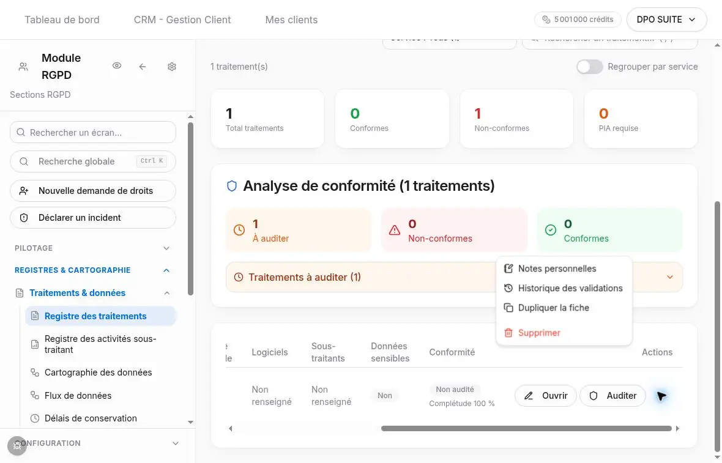Expand the CONFIGURATION section
Viewport: 722px width, 463px height.
97,443
